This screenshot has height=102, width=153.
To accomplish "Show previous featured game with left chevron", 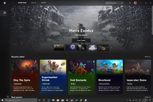I will pyautogui.click(x=51, y=48).
